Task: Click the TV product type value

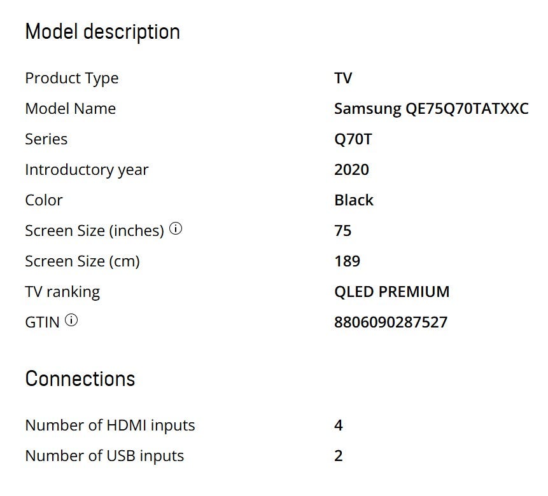Action: pos(343,78)
